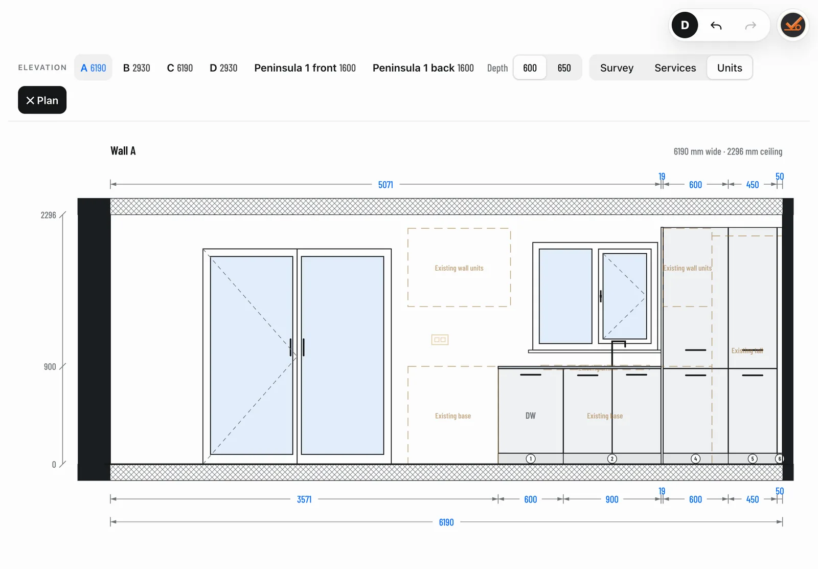Image resolution: width=818 pixels, height=569 pixels.
Task: Switch to elevation A 6190
Action: pos(93,68)
